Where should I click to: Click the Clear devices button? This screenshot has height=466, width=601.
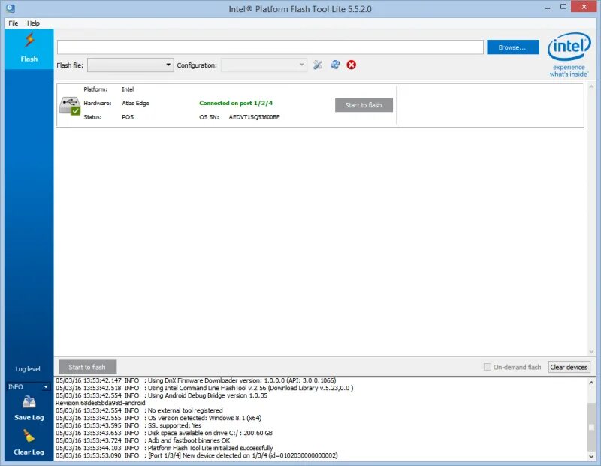coord(569,367)
